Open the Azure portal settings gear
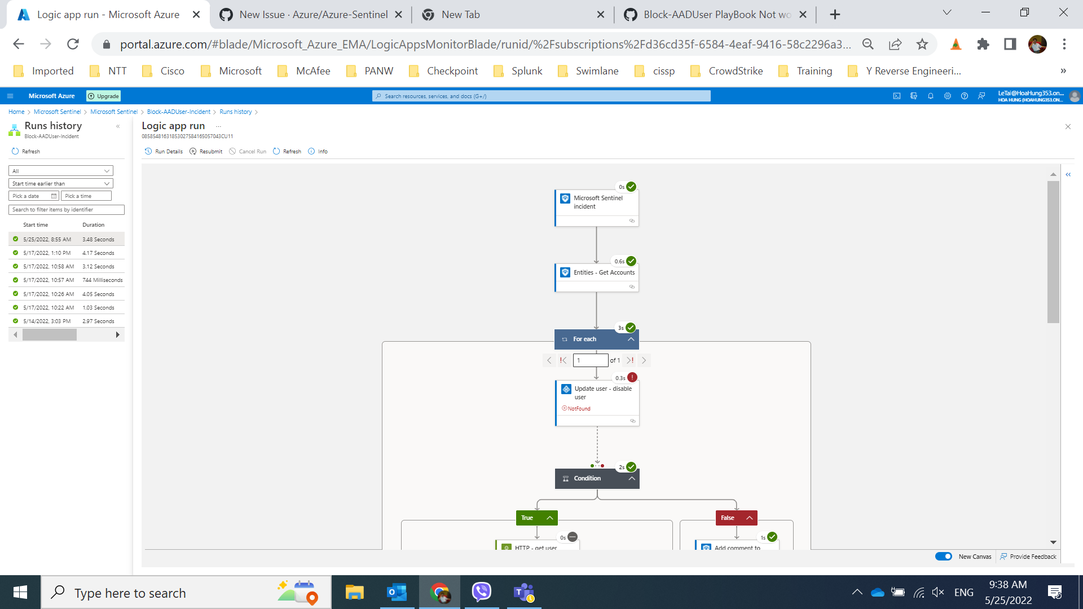Viewport: 1083px width, 609px height. [x=948, y=96]
